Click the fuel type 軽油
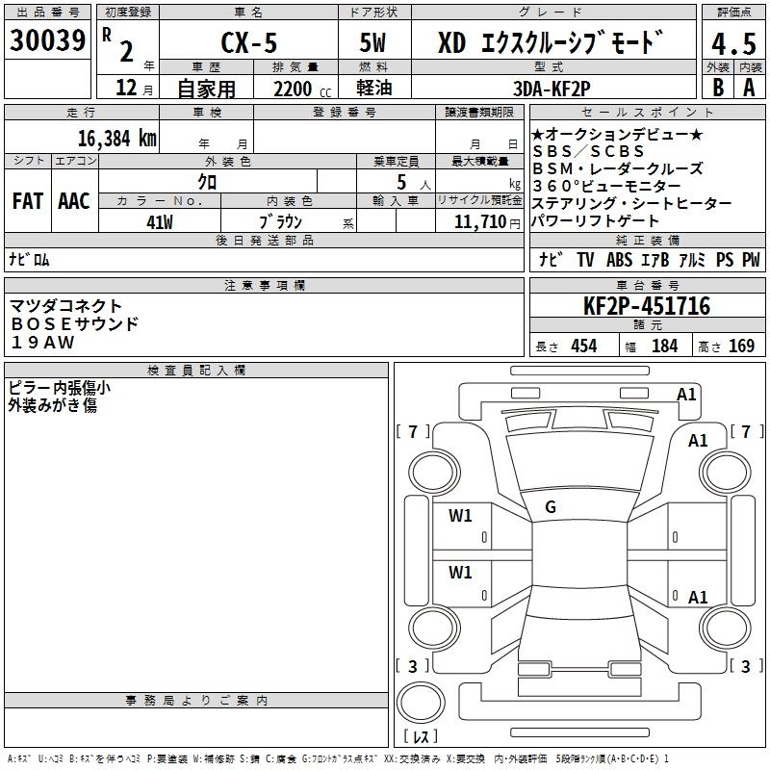 pos(374,88)
